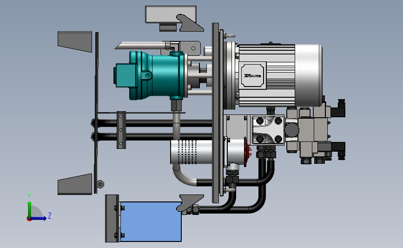Select the three-hole pipe clamp bracket

(121, 130)
